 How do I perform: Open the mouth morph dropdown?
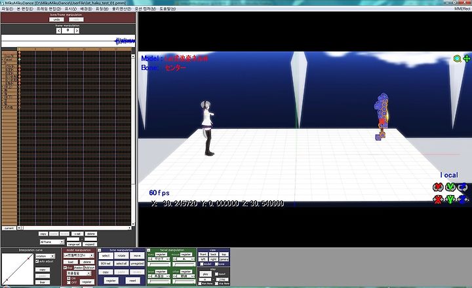coord(184,259)
